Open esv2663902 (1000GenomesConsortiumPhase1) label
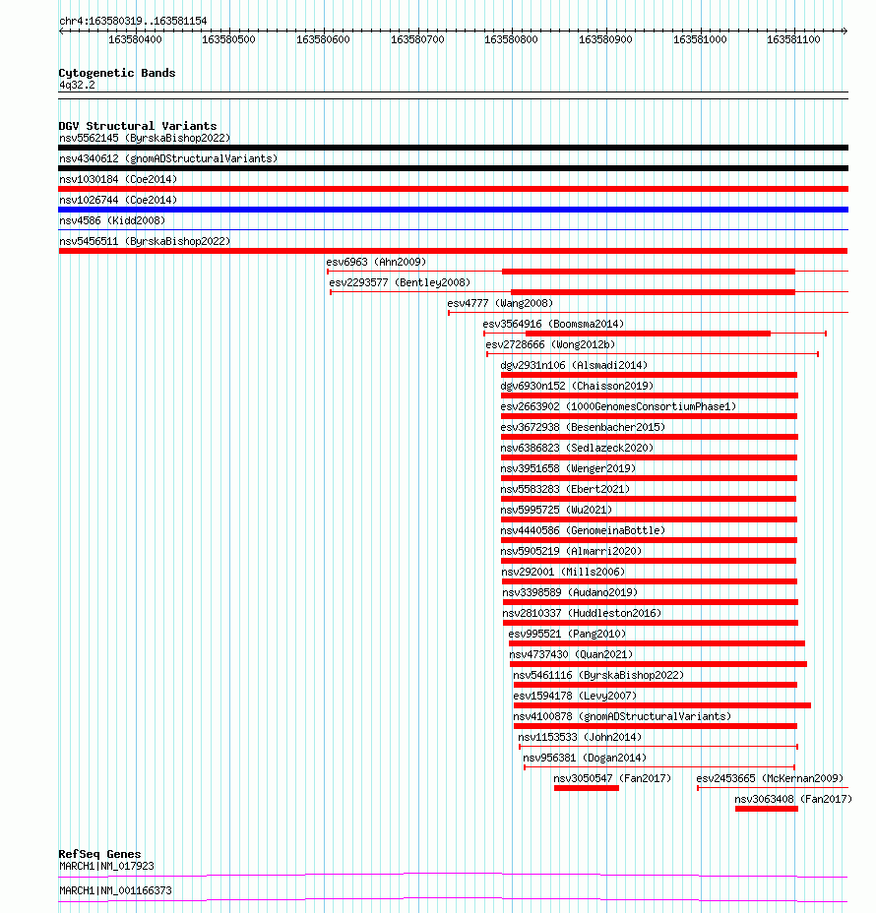The width and height of the screenshot is (876, 913). click(x=618, y=406)
